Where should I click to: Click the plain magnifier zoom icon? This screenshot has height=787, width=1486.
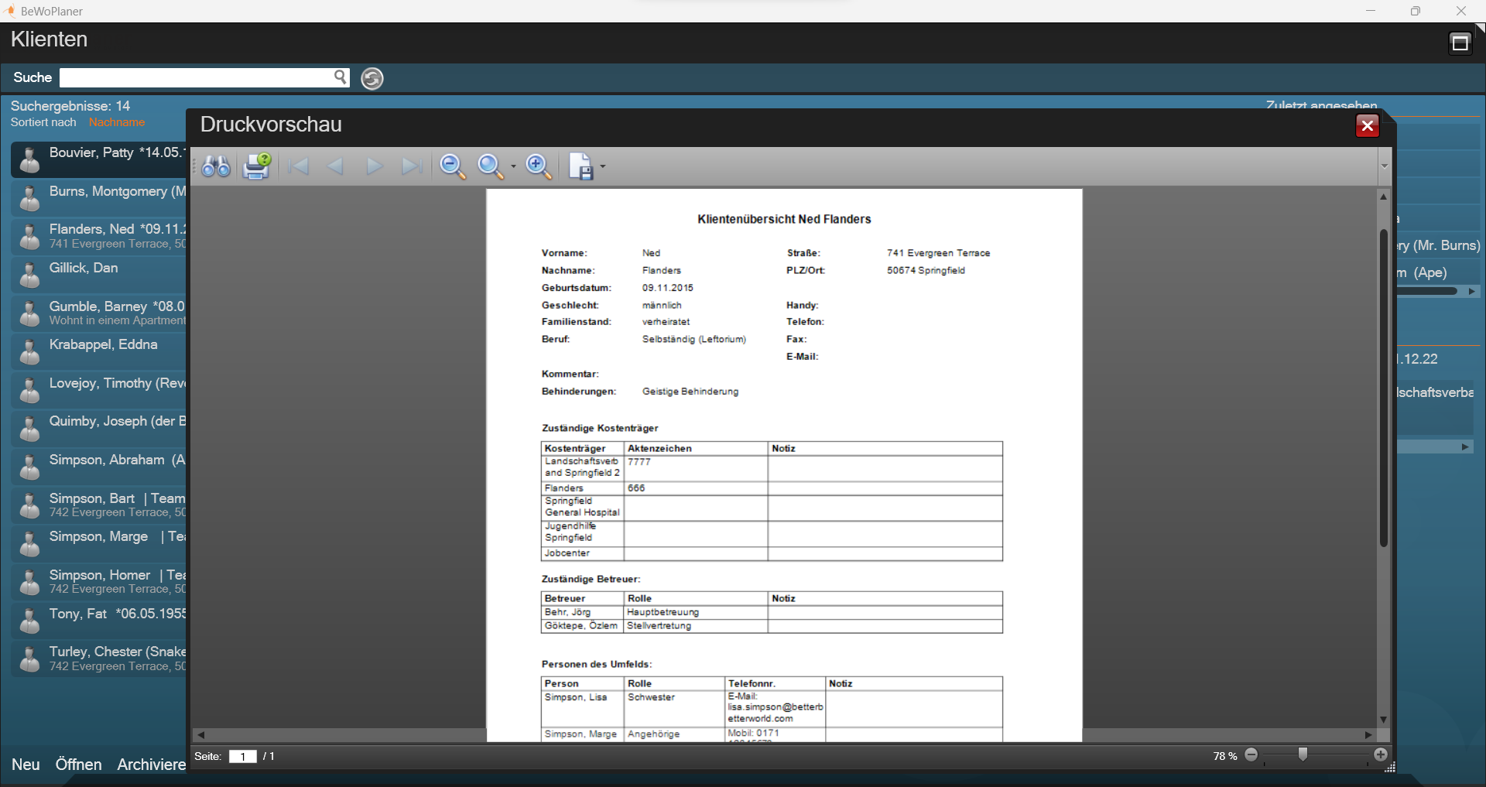coord(491,166)
